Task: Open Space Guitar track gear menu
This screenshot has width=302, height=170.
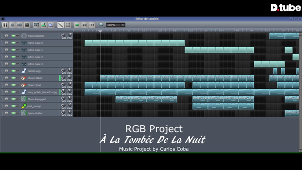Action: 6,113
